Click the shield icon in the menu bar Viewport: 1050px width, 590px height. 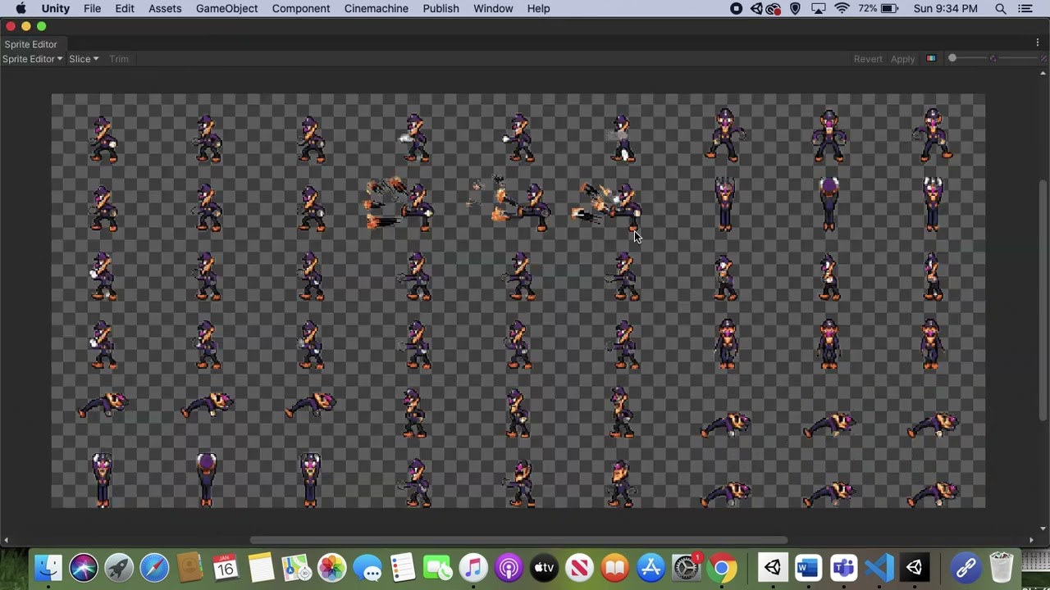click(x=795, y=8)
